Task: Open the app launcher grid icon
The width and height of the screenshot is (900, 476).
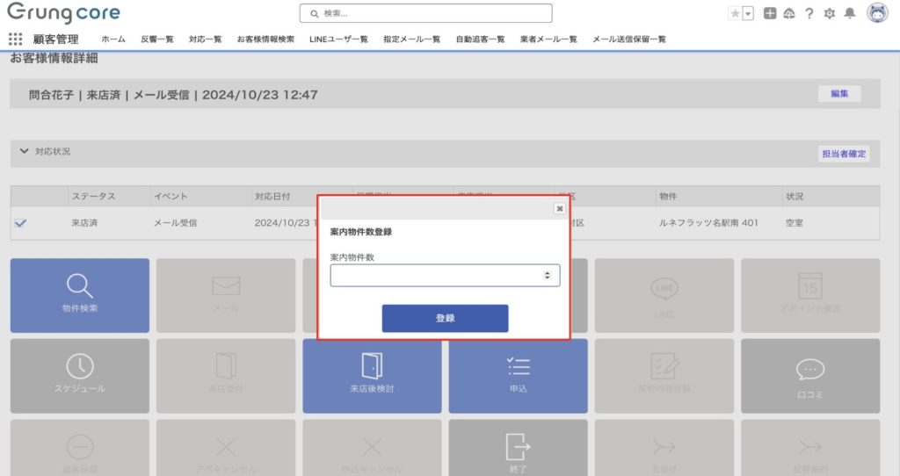Action: click(15, 40)
